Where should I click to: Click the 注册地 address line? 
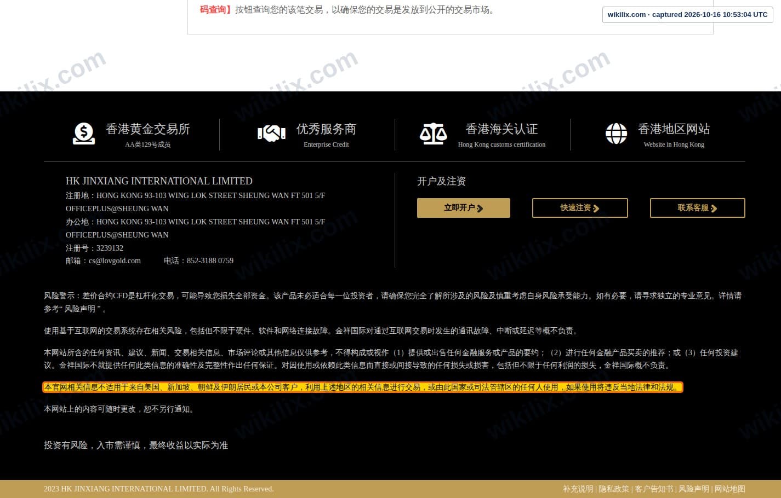point(195,202)
